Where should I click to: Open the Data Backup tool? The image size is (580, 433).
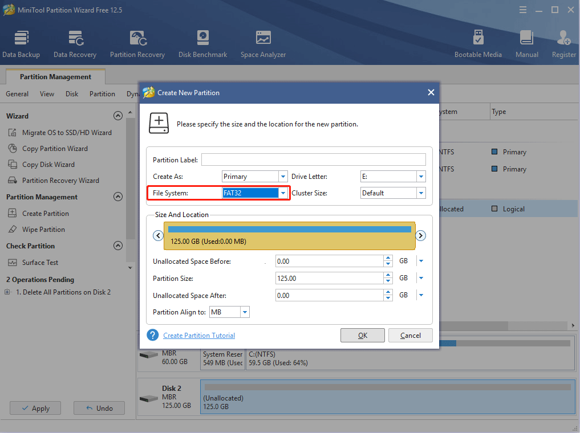tap(21, 44)
